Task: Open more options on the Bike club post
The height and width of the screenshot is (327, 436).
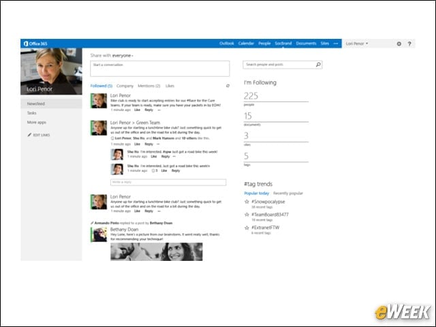Action: (x=159, y=110)
